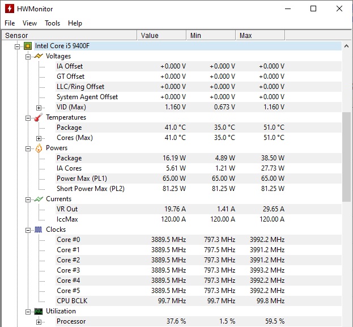Click the Intel Core i5 9400F chip icon
The width and height of the screenshot is (353, 327).
28,46
